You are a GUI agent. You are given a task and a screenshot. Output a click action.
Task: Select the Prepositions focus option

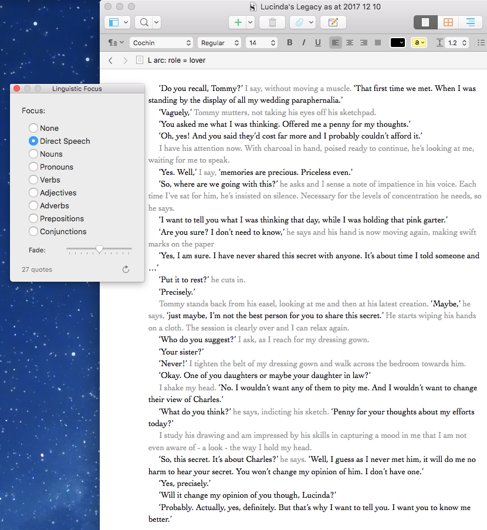(x=33, y=218)
